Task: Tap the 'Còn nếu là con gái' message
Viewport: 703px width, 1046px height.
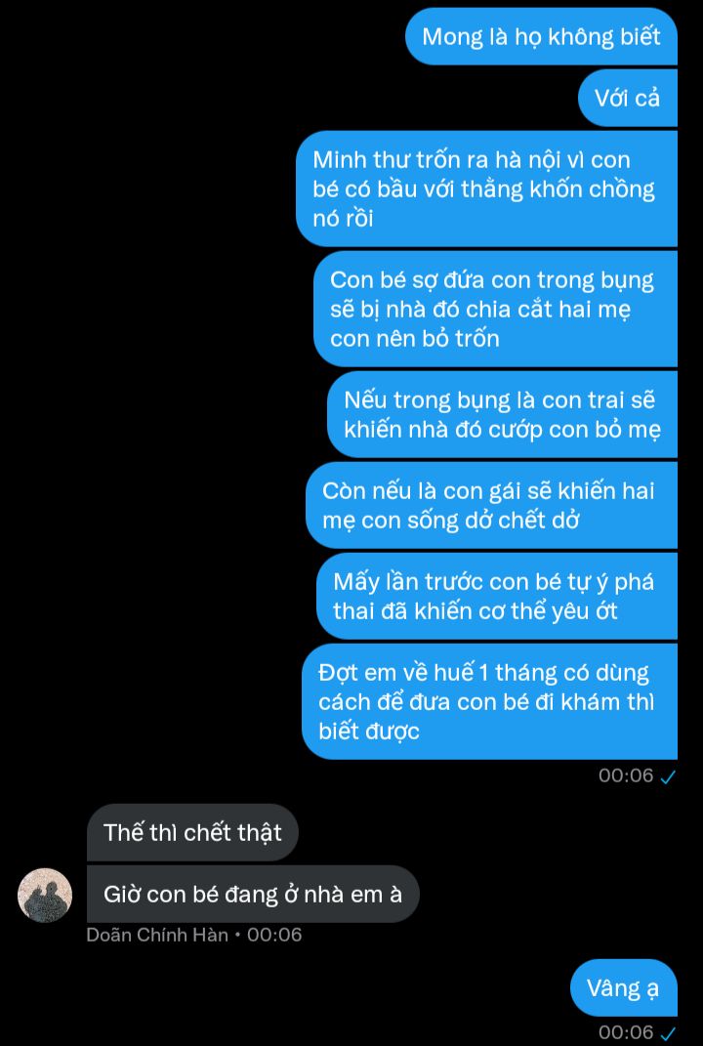Action: (491, 505)
